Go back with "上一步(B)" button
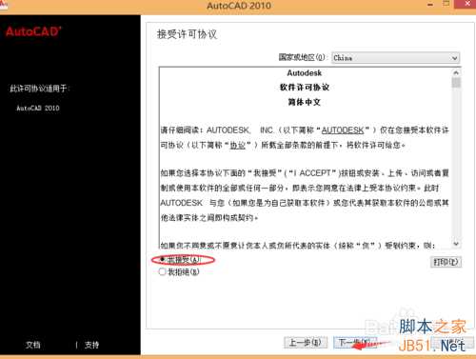476x359 pixels. click(306, 343)
